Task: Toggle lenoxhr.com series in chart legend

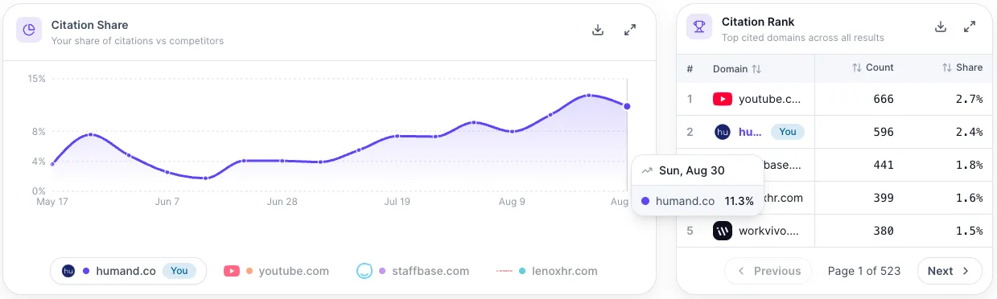Action: tap(547, 271)
